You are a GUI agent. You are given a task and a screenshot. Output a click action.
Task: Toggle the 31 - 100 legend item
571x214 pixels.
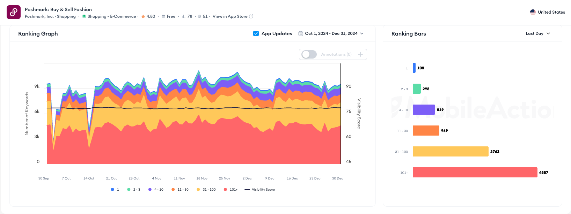click(206, 190)
